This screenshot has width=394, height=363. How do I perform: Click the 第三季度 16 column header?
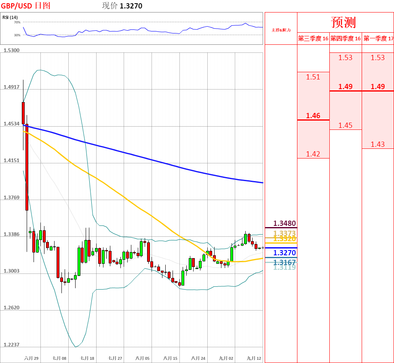point(313,39)
